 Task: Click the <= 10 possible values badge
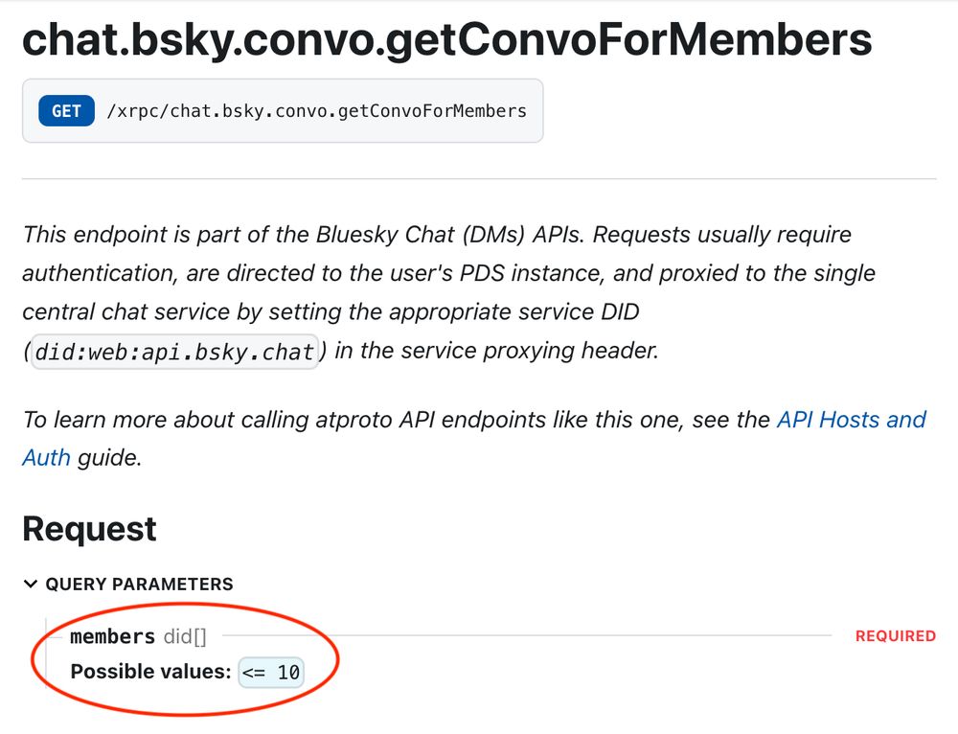(x=271, y=673)
